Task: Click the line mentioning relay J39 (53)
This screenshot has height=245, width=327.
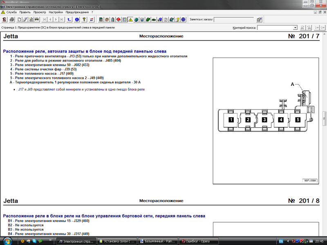Action: (43, 69)
